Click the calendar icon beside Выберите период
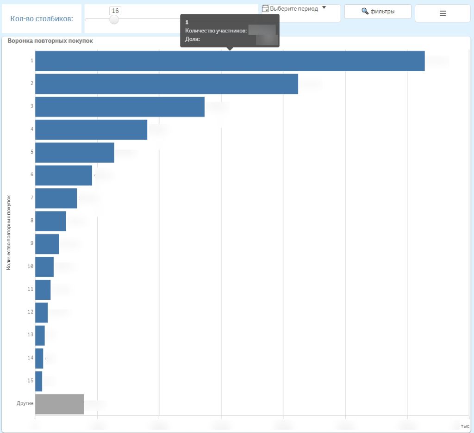The height and width of the screenshot is (433, 474). pyautogui.click(x=266, y=8)
